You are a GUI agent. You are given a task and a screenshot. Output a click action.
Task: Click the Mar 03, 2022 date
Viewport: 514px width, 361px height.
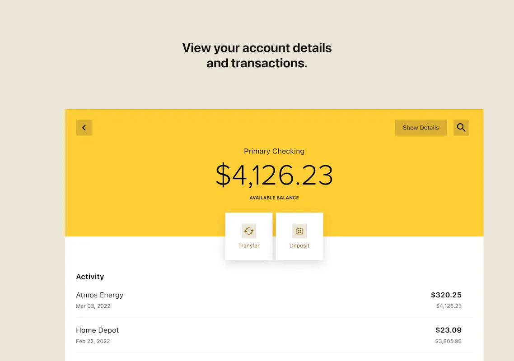click(x=93, y=306)
